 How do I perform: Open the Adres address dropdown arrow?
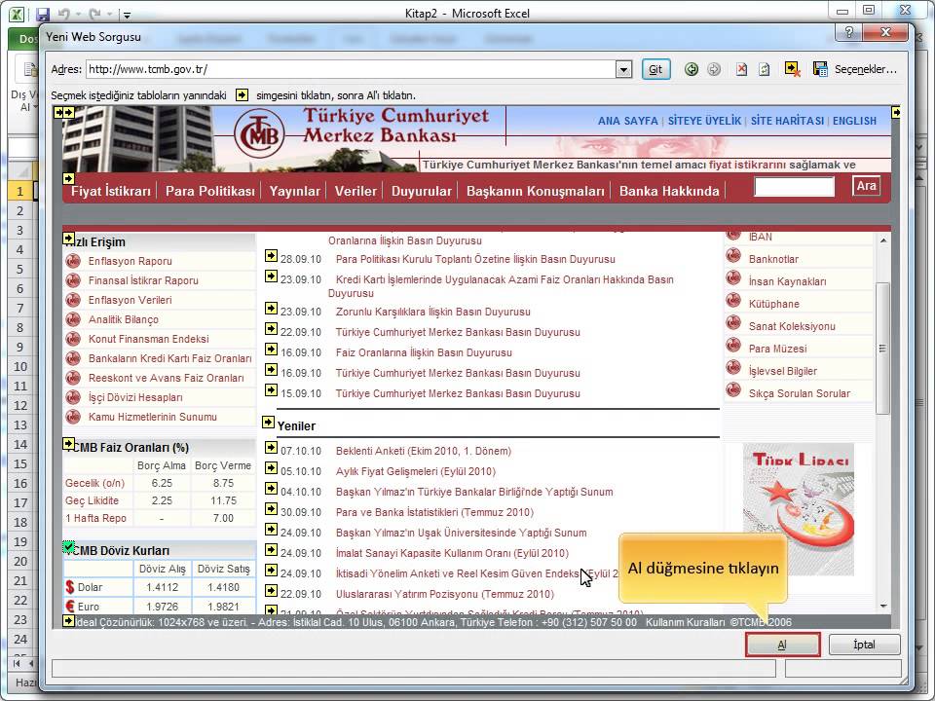[x=623, y=70]
